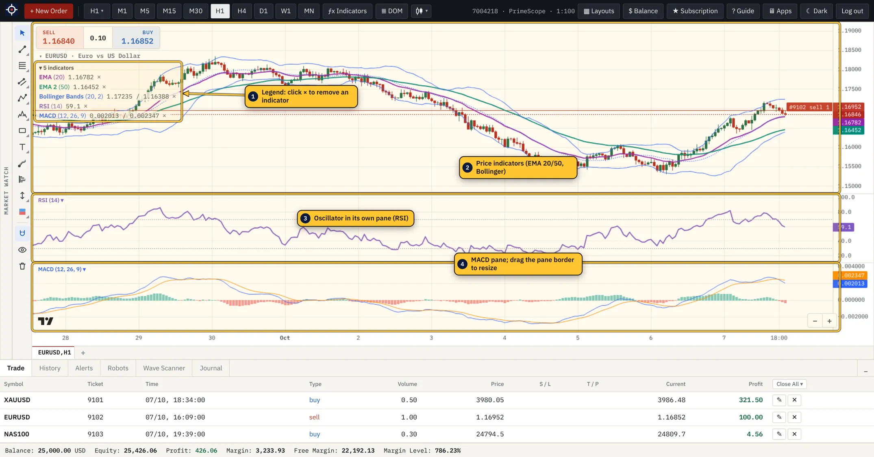Remove the EMA (20) indicator
The width and height of the screenshot is (874, 457).
point(99,77)
